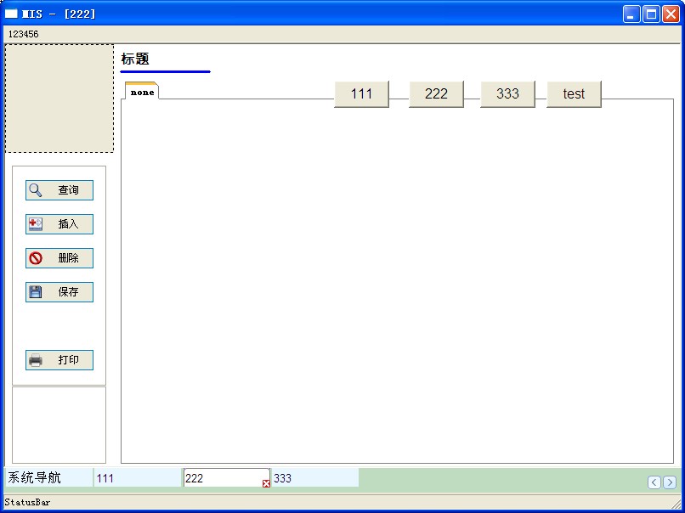
Task: Maximize the MIS window
Action: [651, 14]
